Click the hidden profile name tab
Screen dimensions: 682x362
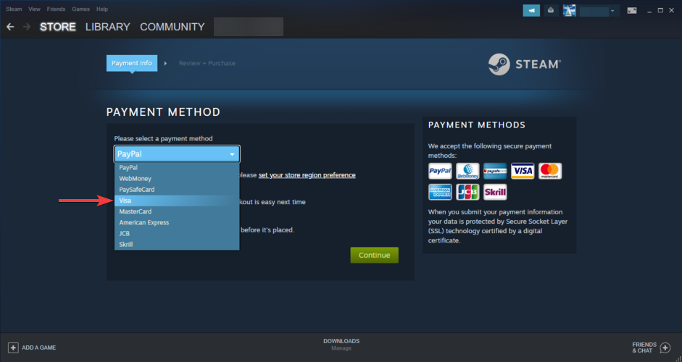249,27
